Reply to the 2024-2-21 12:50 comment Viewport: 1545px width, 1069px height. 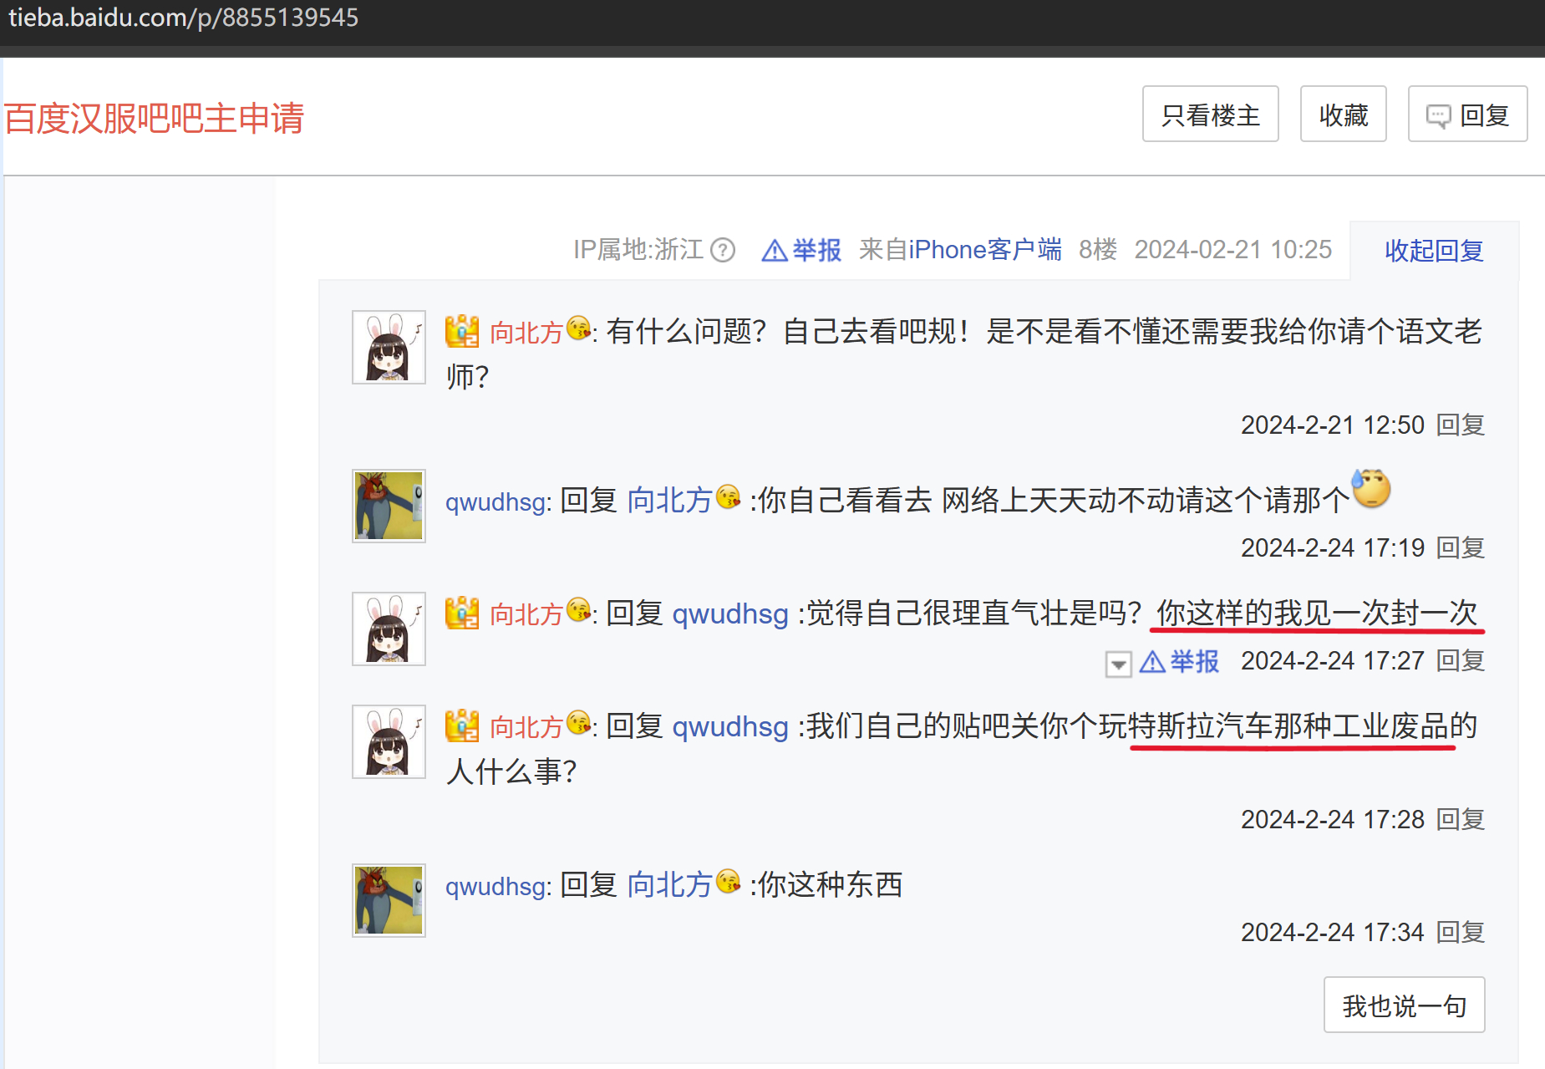pos(1461,425)
